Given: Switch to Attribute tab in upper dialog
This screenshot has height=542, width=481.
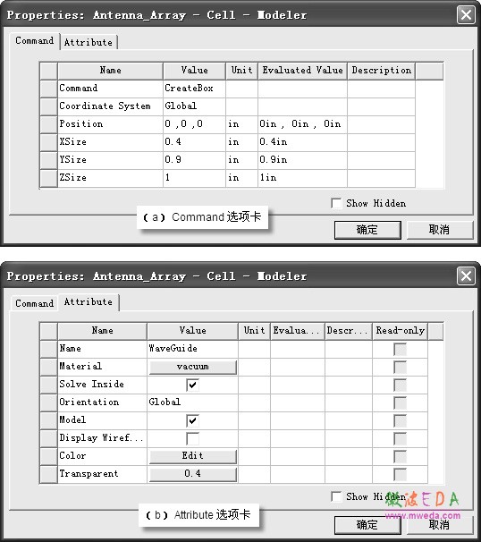Looking at the screenshot, I should 89,42.
